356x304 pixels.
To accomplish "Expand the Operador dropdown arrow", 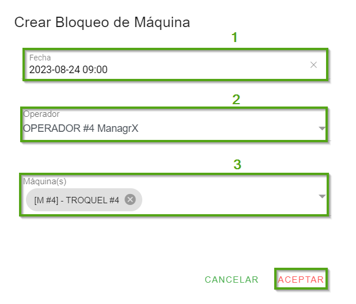I will click(322, 128).
